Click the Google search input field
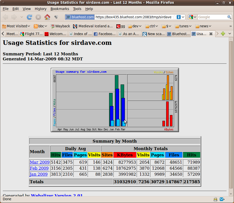The height and width of the screenshot is (203, 234). [212, 17]
